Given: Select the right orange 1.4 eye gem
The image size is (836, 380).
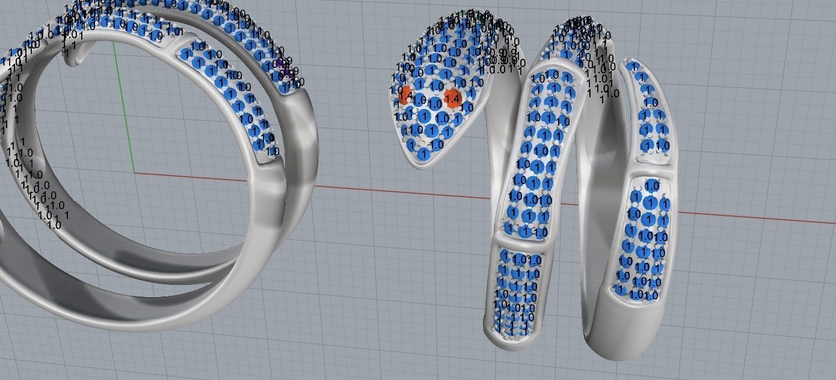Looking at the screenshot, I should click(452, 98).
